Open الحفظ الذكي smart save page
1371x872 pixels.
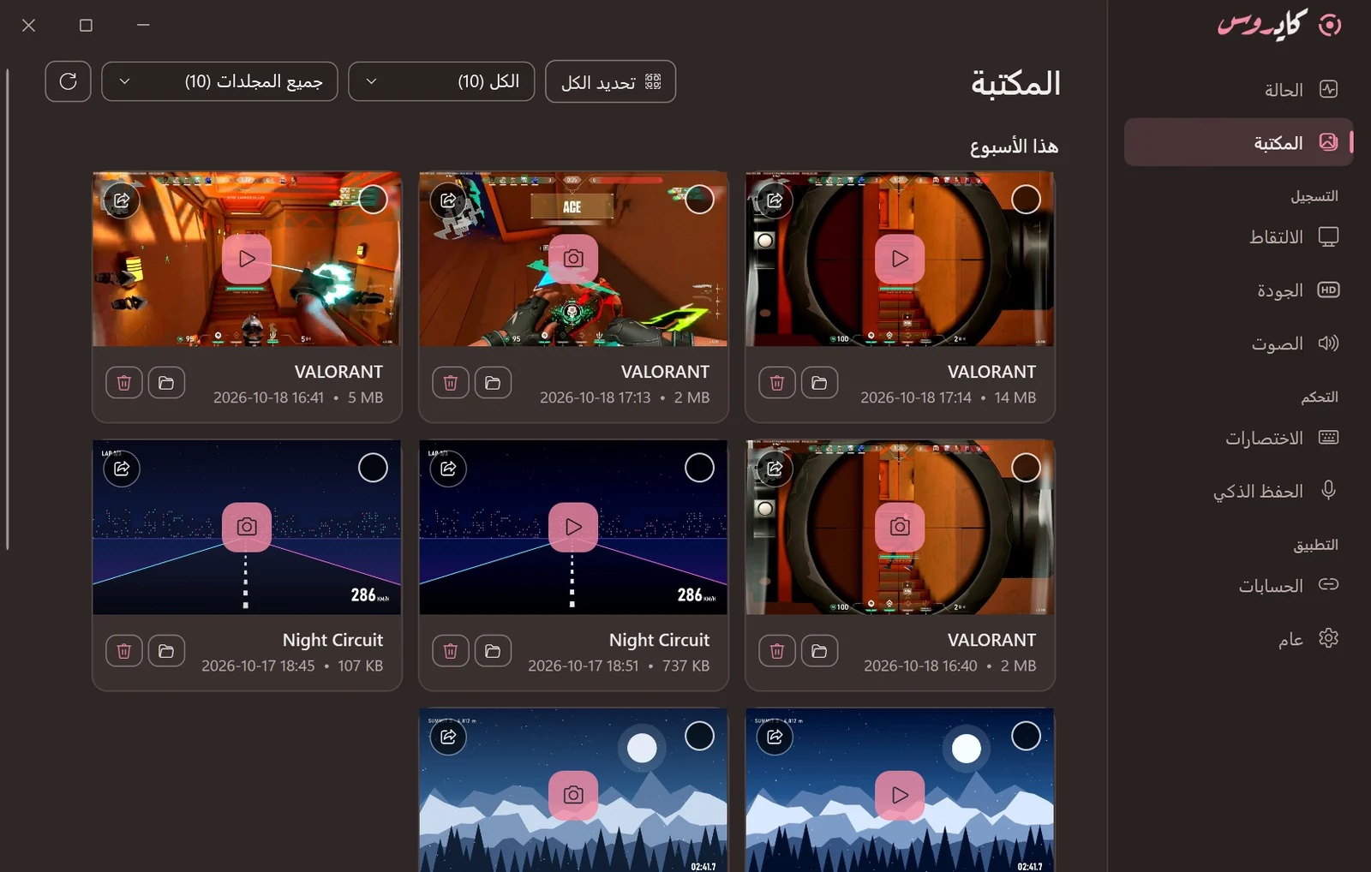pyautogui.click(x=1238, y=491)
